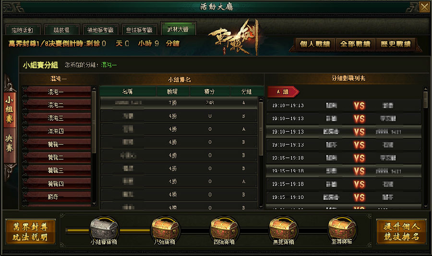432x256 pixels.
Task: Click the 無雙寶箱 treasure chest icon
Action: (283, 229)
